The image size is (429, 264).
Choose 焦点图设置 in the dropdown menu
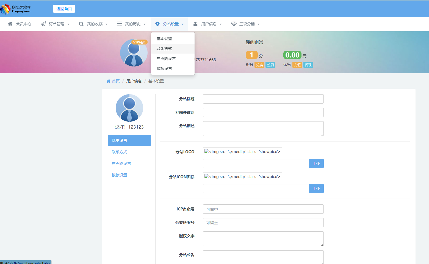(166, 58)
